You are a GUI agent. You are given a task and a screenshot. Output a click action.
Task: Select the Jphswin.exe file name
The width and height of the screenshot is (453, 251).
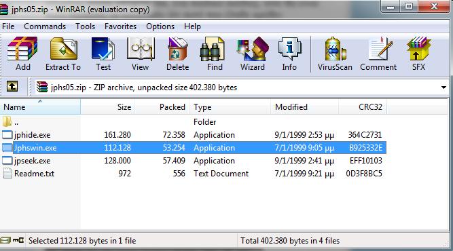[x=35, y=148]
